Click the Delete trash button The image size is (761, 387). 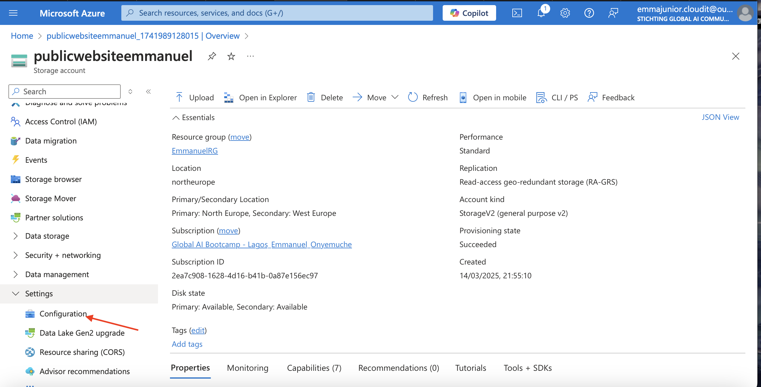point(325,98)
